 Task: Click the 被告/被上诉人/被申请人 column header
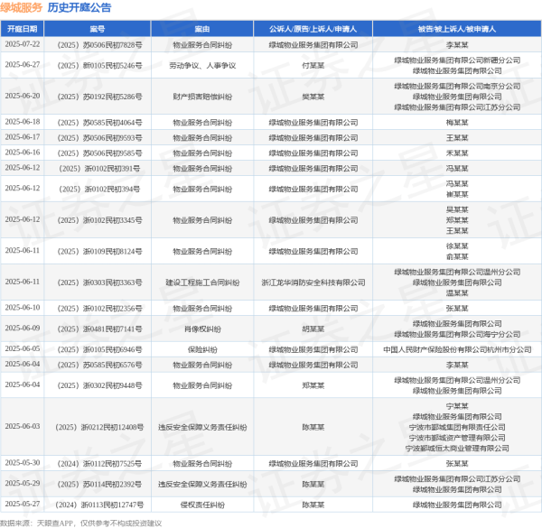(x=457, y=29)
